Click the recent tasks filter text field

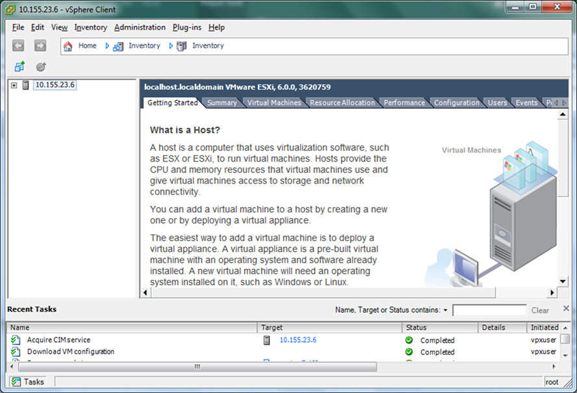[489, 311]
